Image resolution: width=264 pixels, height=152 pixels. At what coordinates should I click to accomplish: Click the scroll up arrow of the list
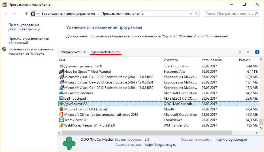(261, 59)
